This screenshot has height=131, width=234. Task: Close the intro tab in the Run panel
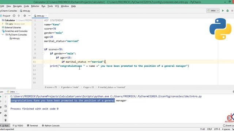click(x=17, y=92)
